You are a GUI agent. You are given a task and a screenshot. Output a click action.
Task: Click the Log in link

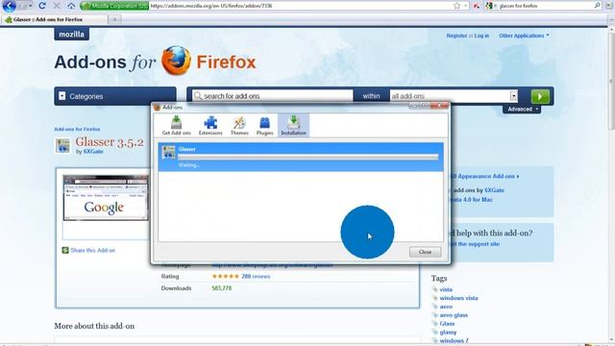coord(481,36)
